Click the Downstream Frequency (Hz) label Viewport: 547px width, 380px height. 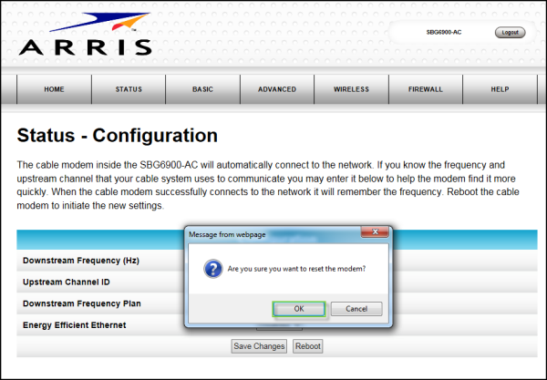point(80,261)
